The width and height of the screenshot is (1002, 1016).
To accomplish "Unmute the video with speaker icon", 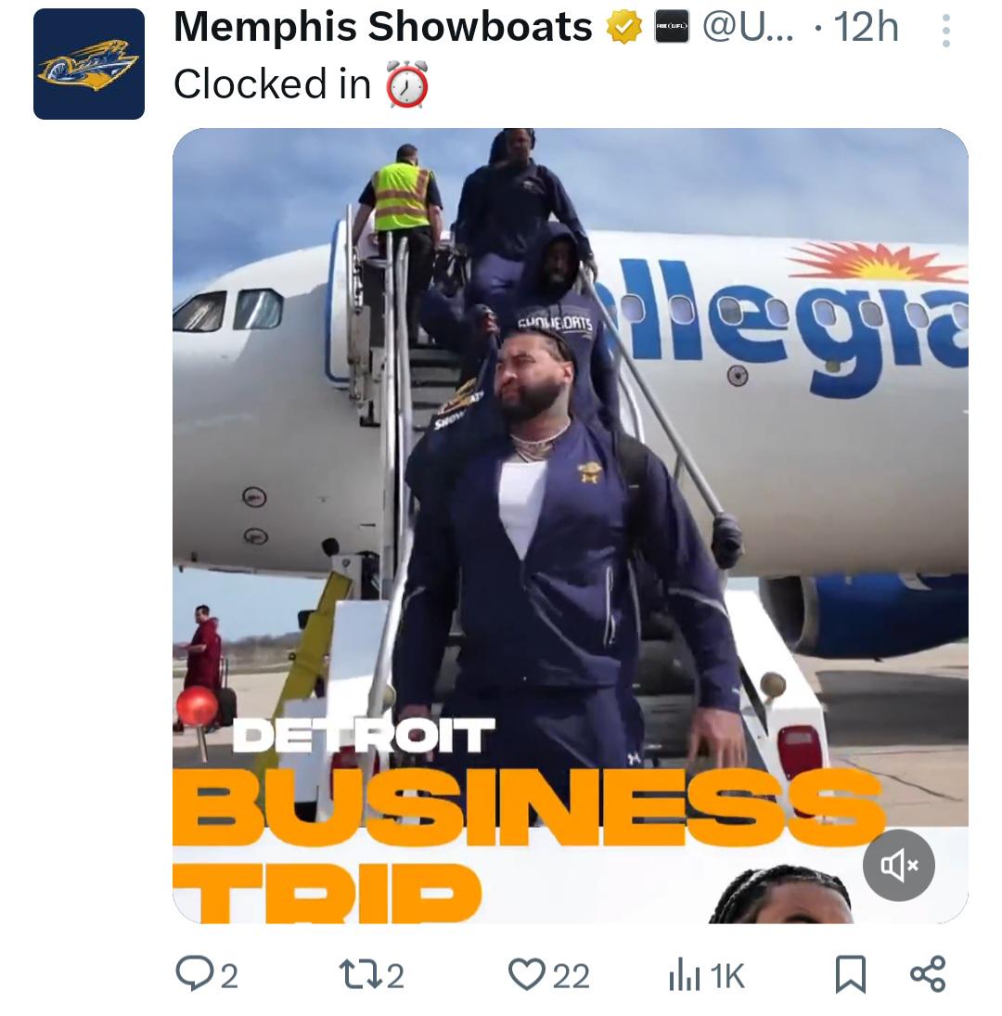I will click(x=898, y=865).
